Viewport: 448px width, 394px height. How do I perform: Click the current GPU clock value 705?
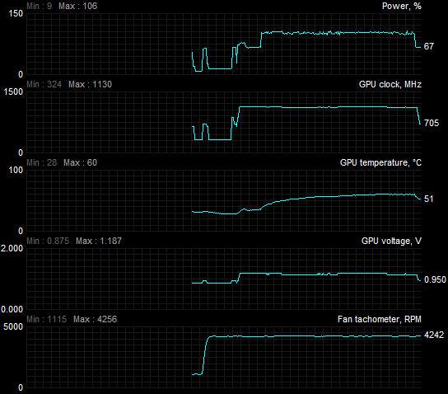(x=432, y=123)
